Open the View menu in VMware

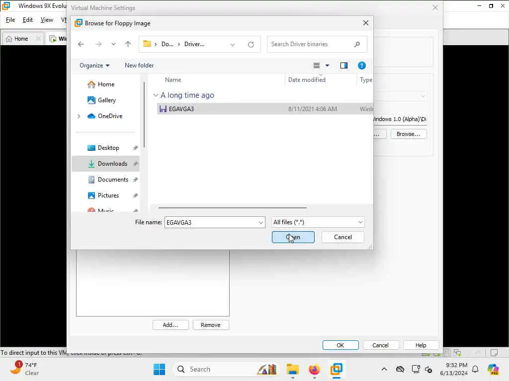pos(47,20)
